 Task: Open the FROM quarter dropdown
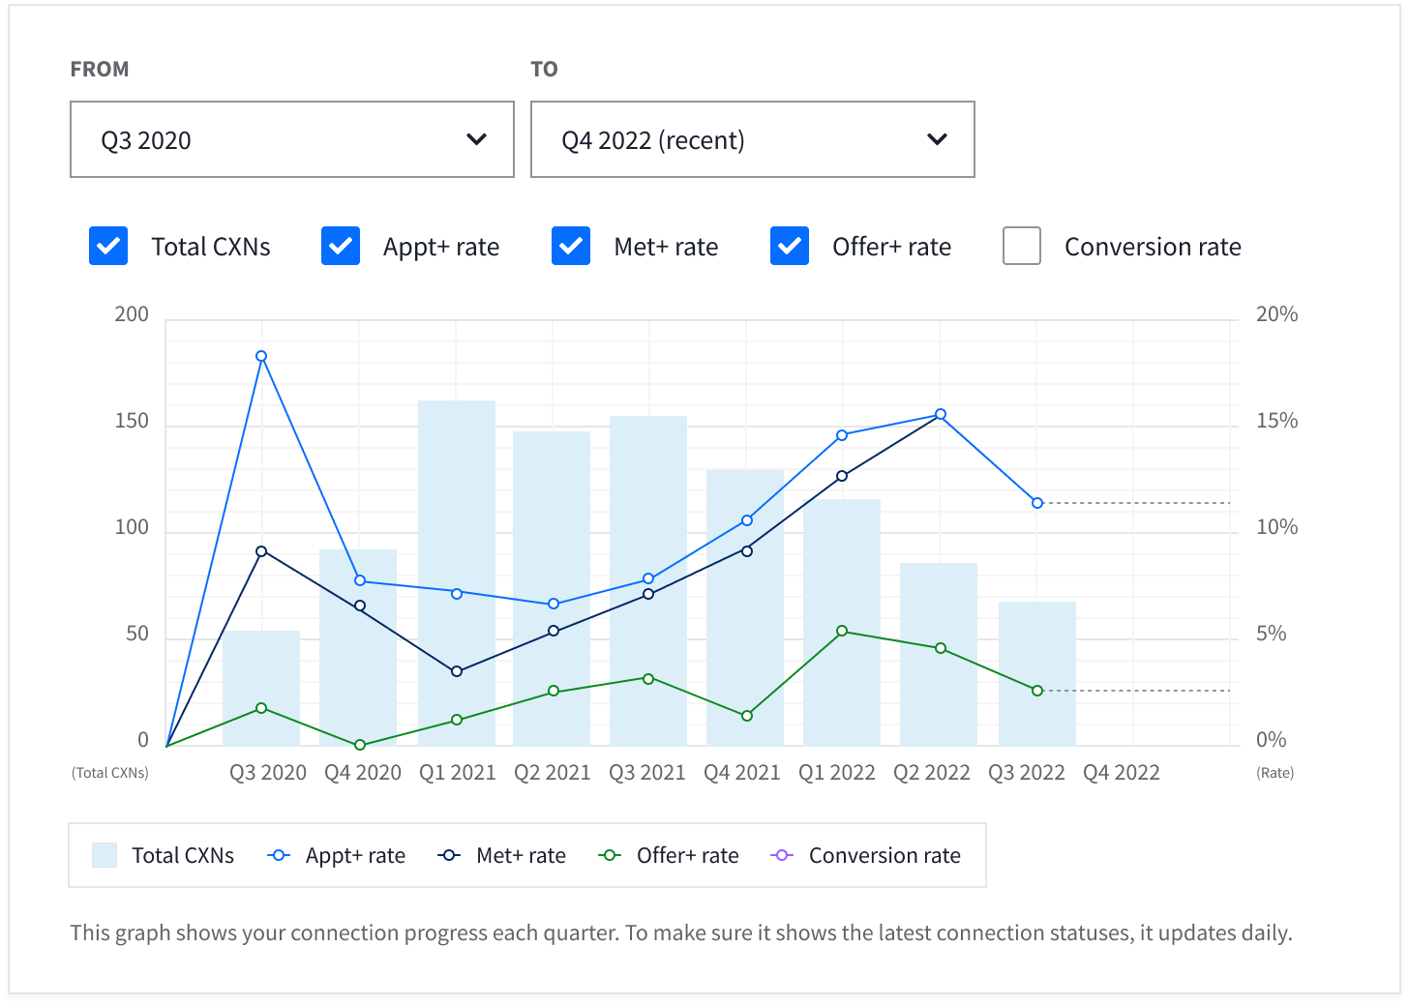click(x=291, y=139)
